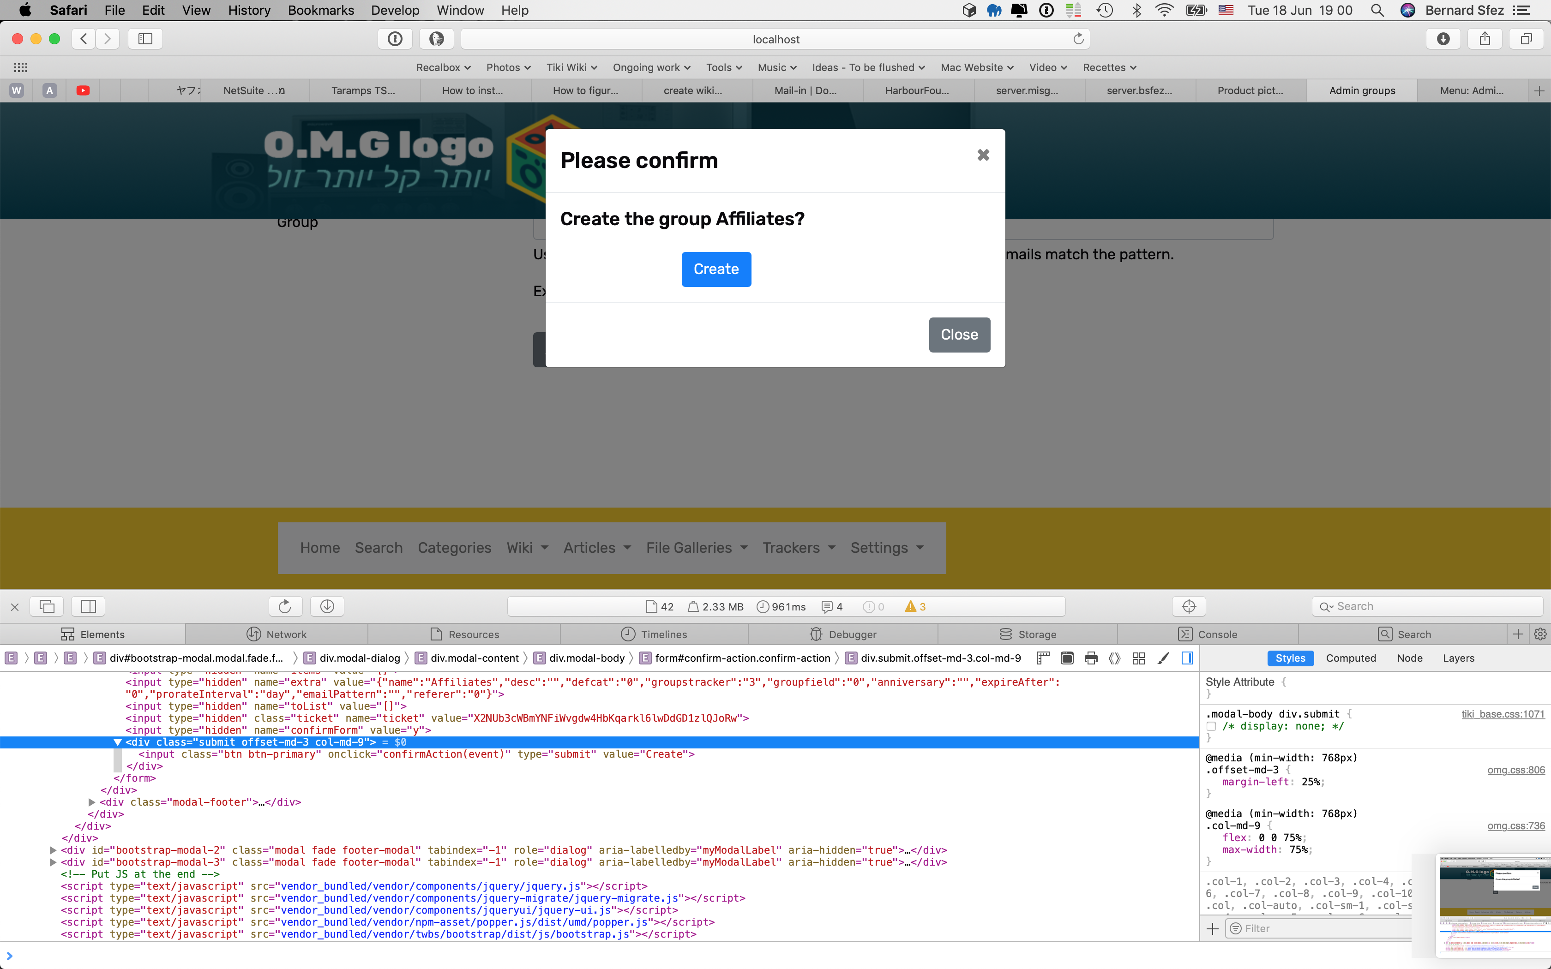Open the Music bookmarks folder
The height and width of the screenshot is (969, 1551).
coord(777,67)
